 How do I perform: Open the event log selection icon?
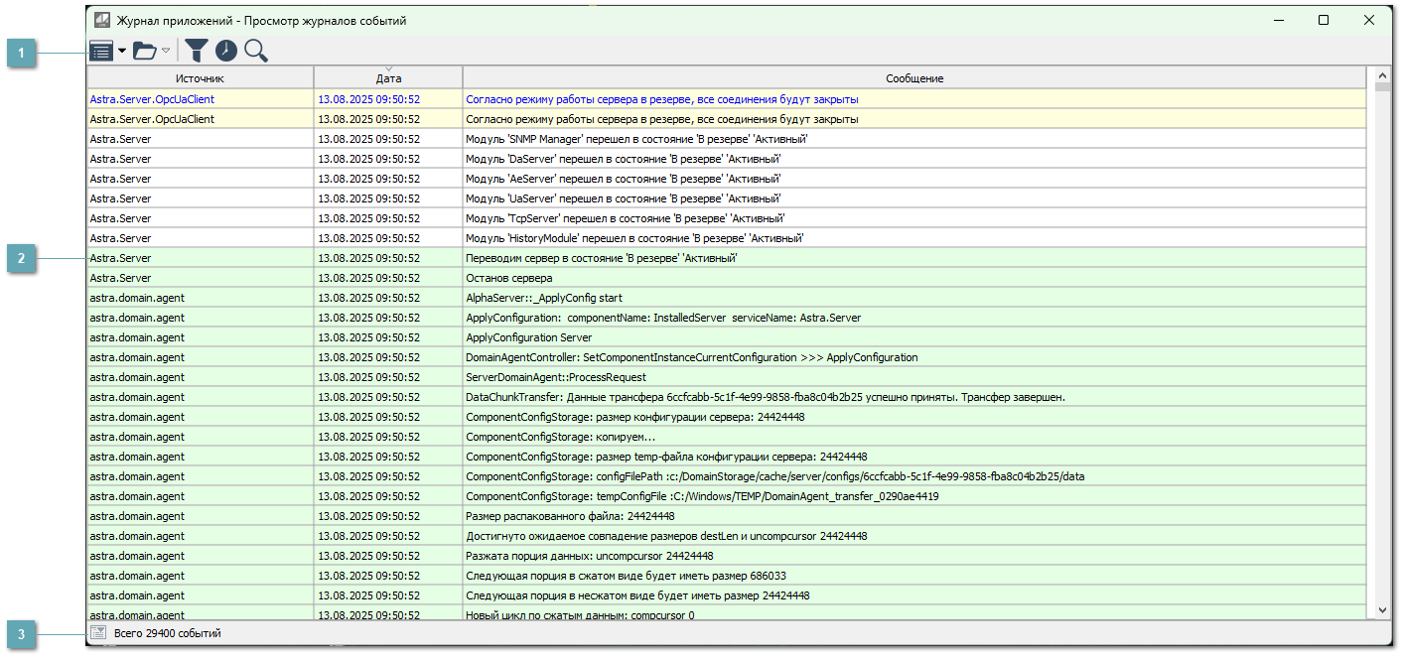click(102, 51)
